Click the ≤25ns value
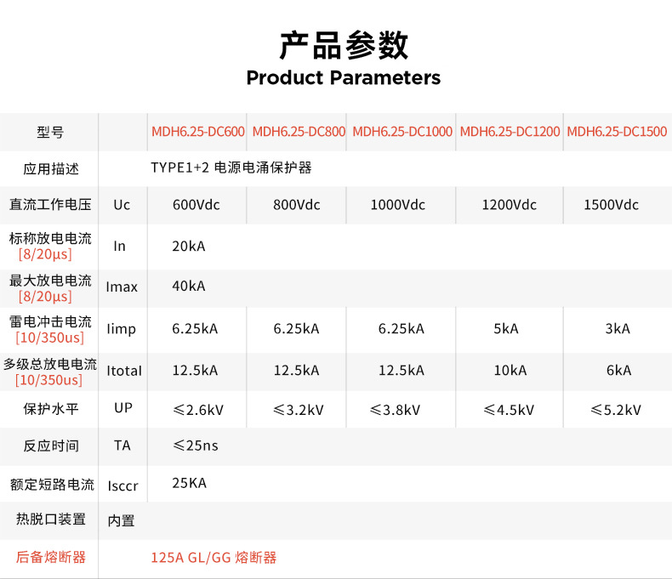Viewport: 672px width, 579px height. (196, 446)
